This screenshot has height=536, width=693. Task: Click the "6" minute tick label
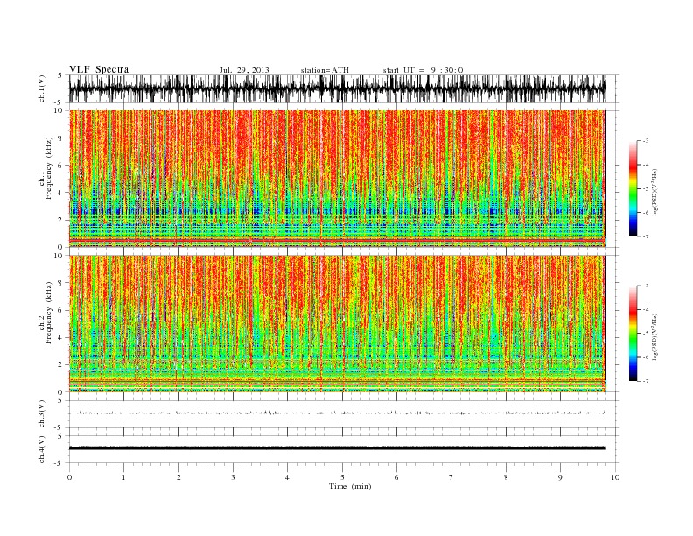pyautogui.click(x=396, y=477)
